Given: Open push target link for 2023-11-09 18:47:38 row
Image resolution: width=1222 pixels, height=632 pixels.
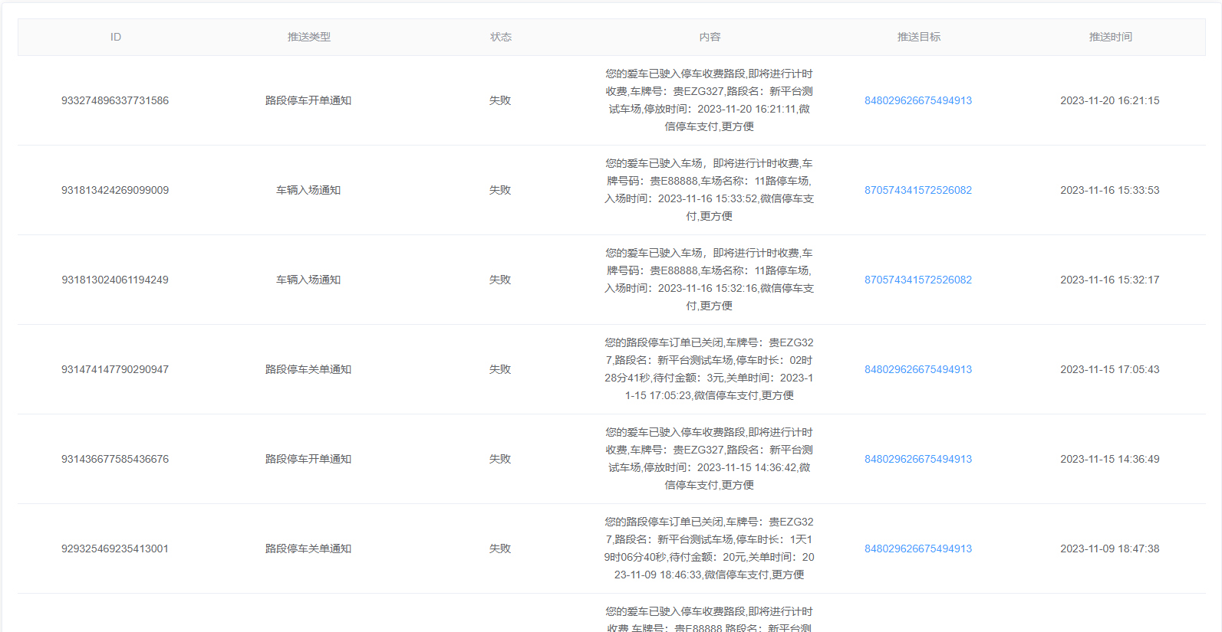Looking at the screenshot, I should coord(917,548).
